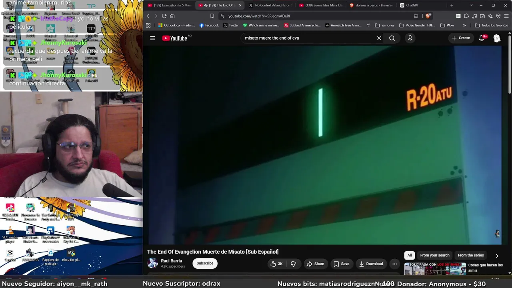Screen dimensions: 512x288
Task: Clear the YouTube search query
Action: 379,38
